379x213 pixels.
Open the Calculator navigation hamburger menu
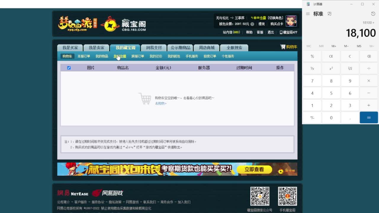pos(308,14)
